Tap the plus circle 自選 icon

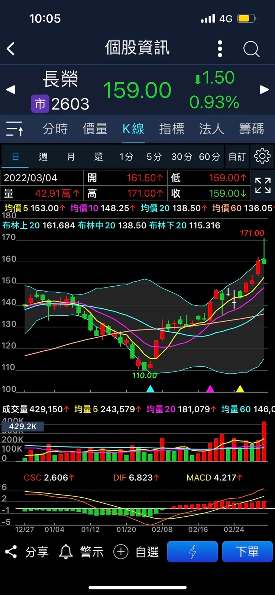coord(121,552)
